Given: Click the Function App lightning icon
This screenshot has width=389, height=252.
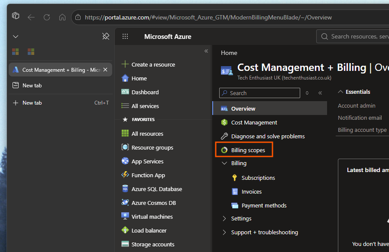Looking at the screenshot, I should pos(125,175).
